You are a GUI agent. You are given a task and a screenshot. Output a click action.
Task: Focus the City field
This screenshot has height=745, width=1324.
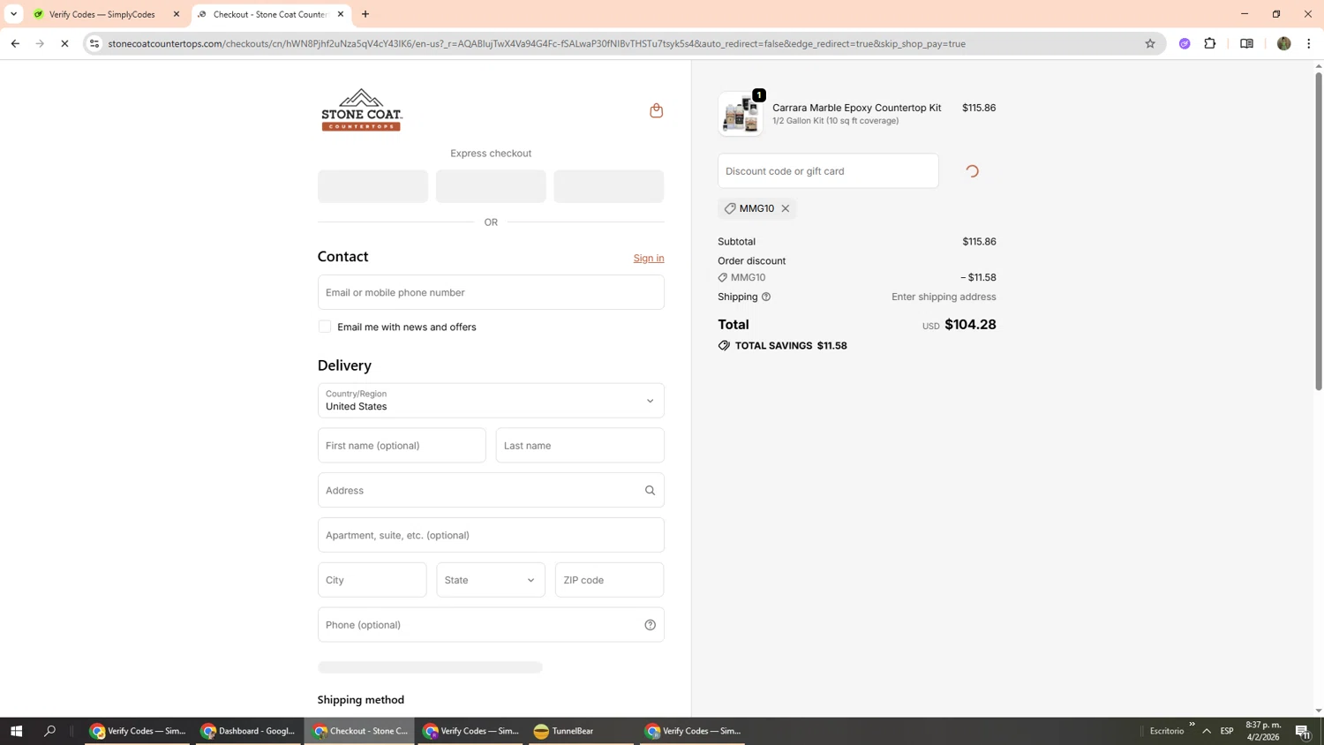372,580
